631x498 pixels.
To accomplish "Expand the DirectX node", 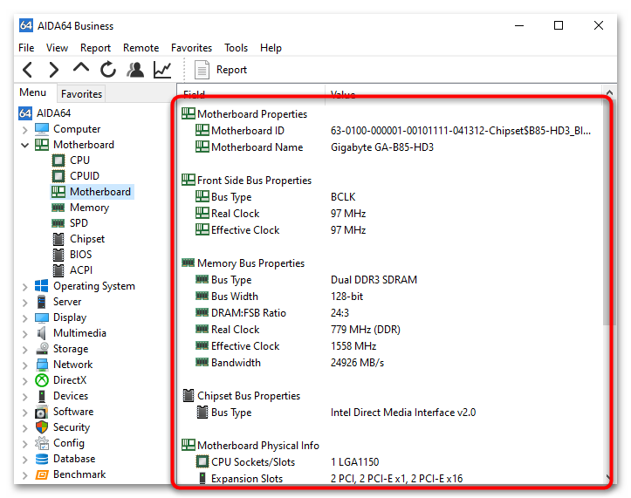I will point(25,380).
